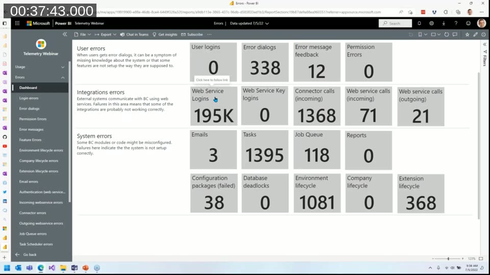The image size is (490, 275).
Task: Open the Connector errors page
Action: 33,213
